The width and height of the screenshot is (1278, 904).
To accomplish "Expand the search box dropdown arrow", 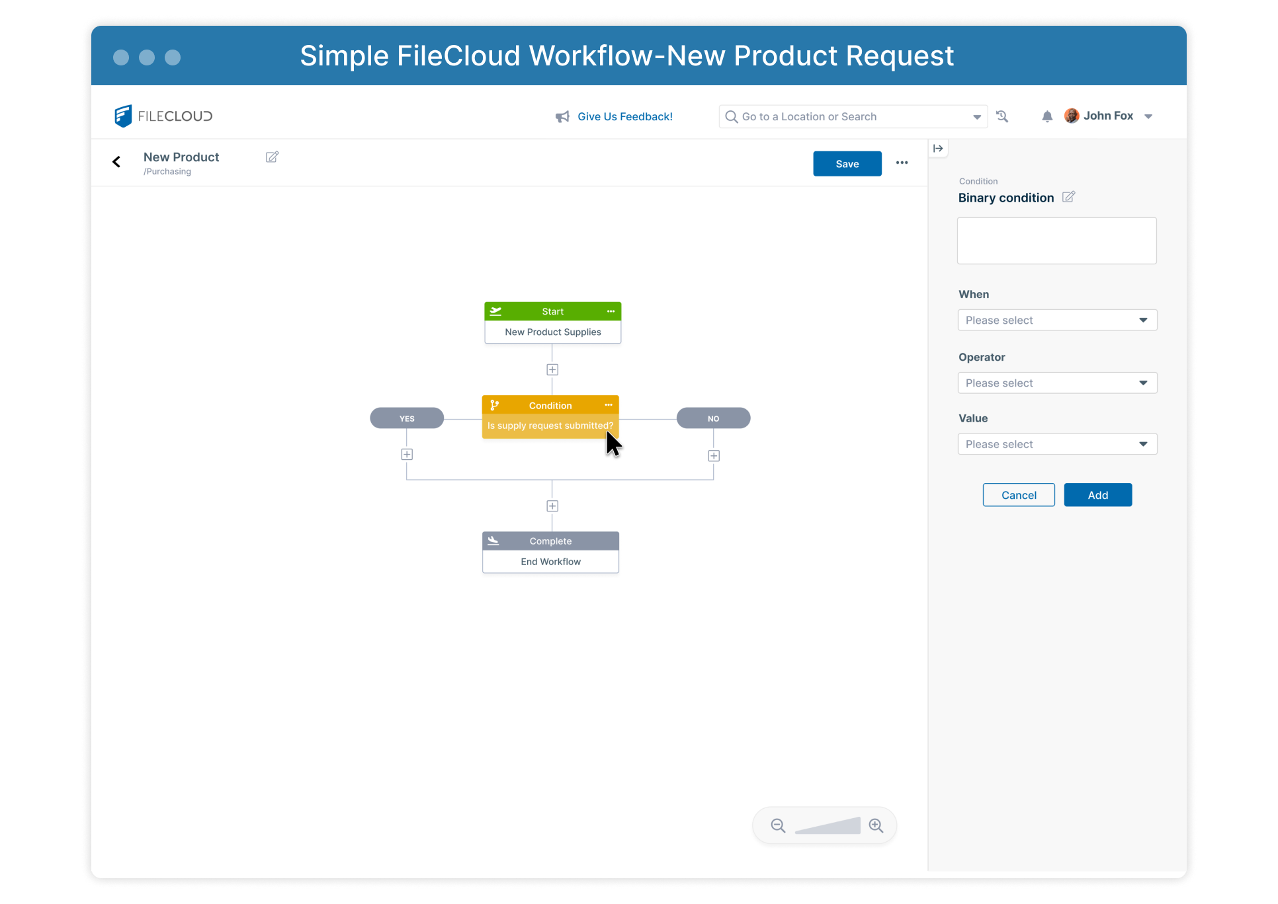I will point(977,117).
